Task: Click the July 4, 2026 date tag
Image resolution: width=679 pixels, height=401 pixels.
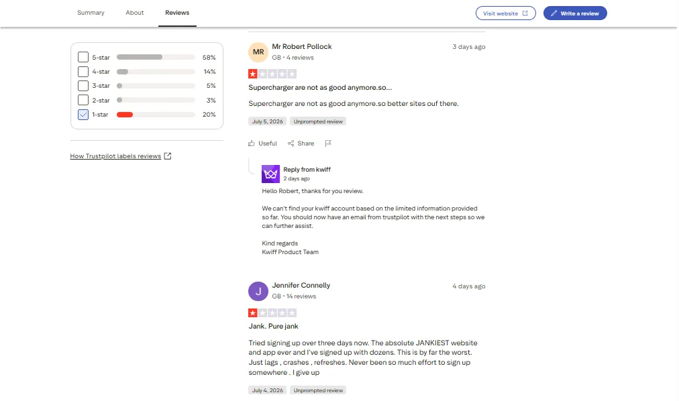Action: coord(267,390)
